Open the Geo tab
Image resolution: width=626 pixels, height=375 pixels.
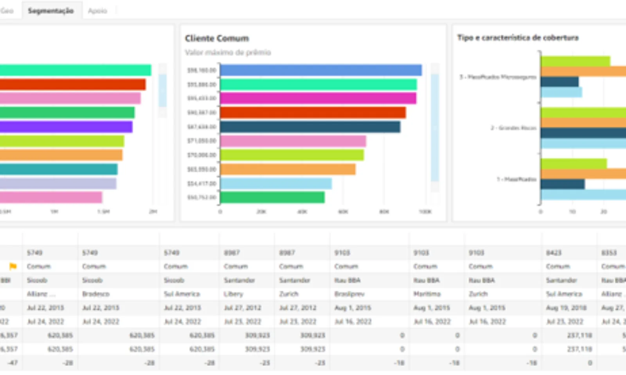tap(7, 11)
